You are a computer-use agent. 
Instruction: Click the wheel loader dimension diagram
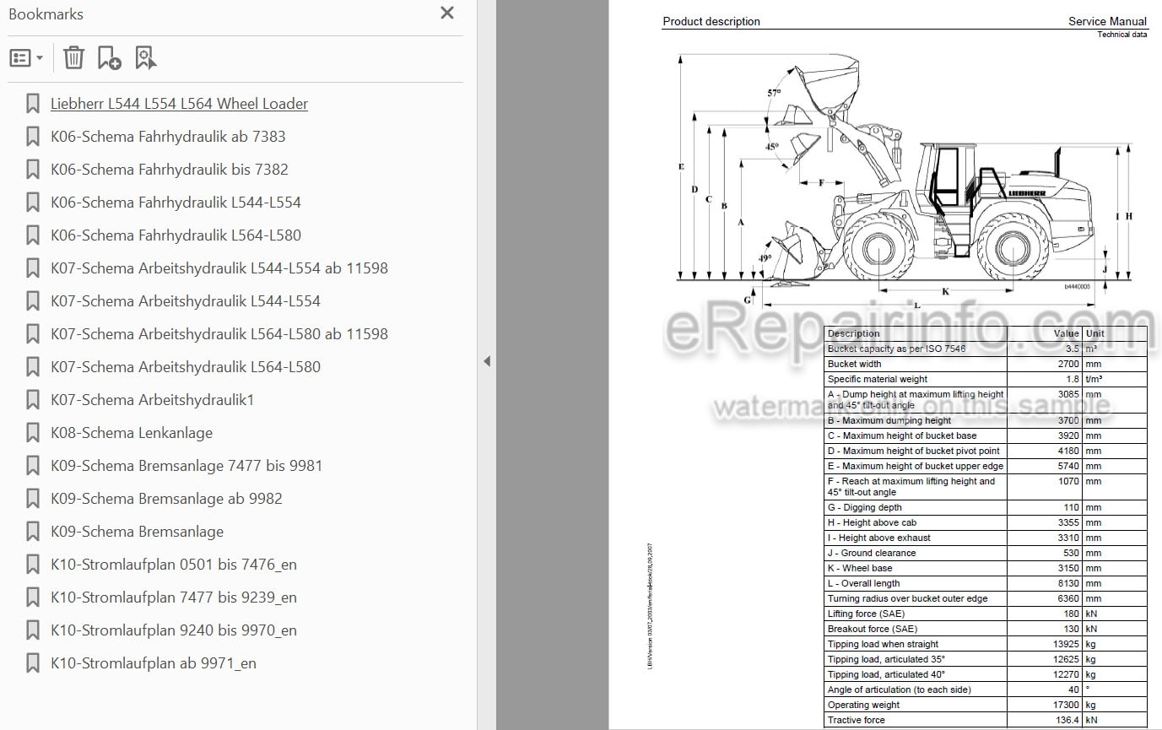click(x=905, y=181)
